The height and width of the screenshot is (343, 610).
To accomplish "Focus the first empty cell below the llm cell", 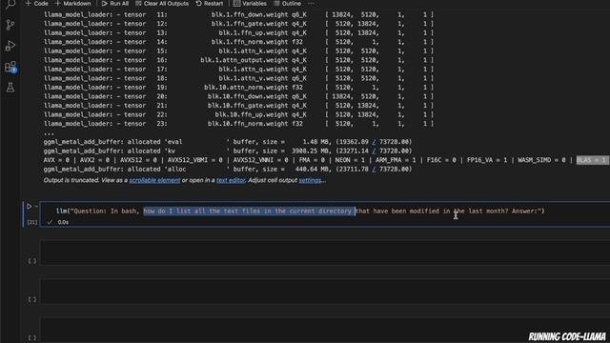I will coord(325,252).
